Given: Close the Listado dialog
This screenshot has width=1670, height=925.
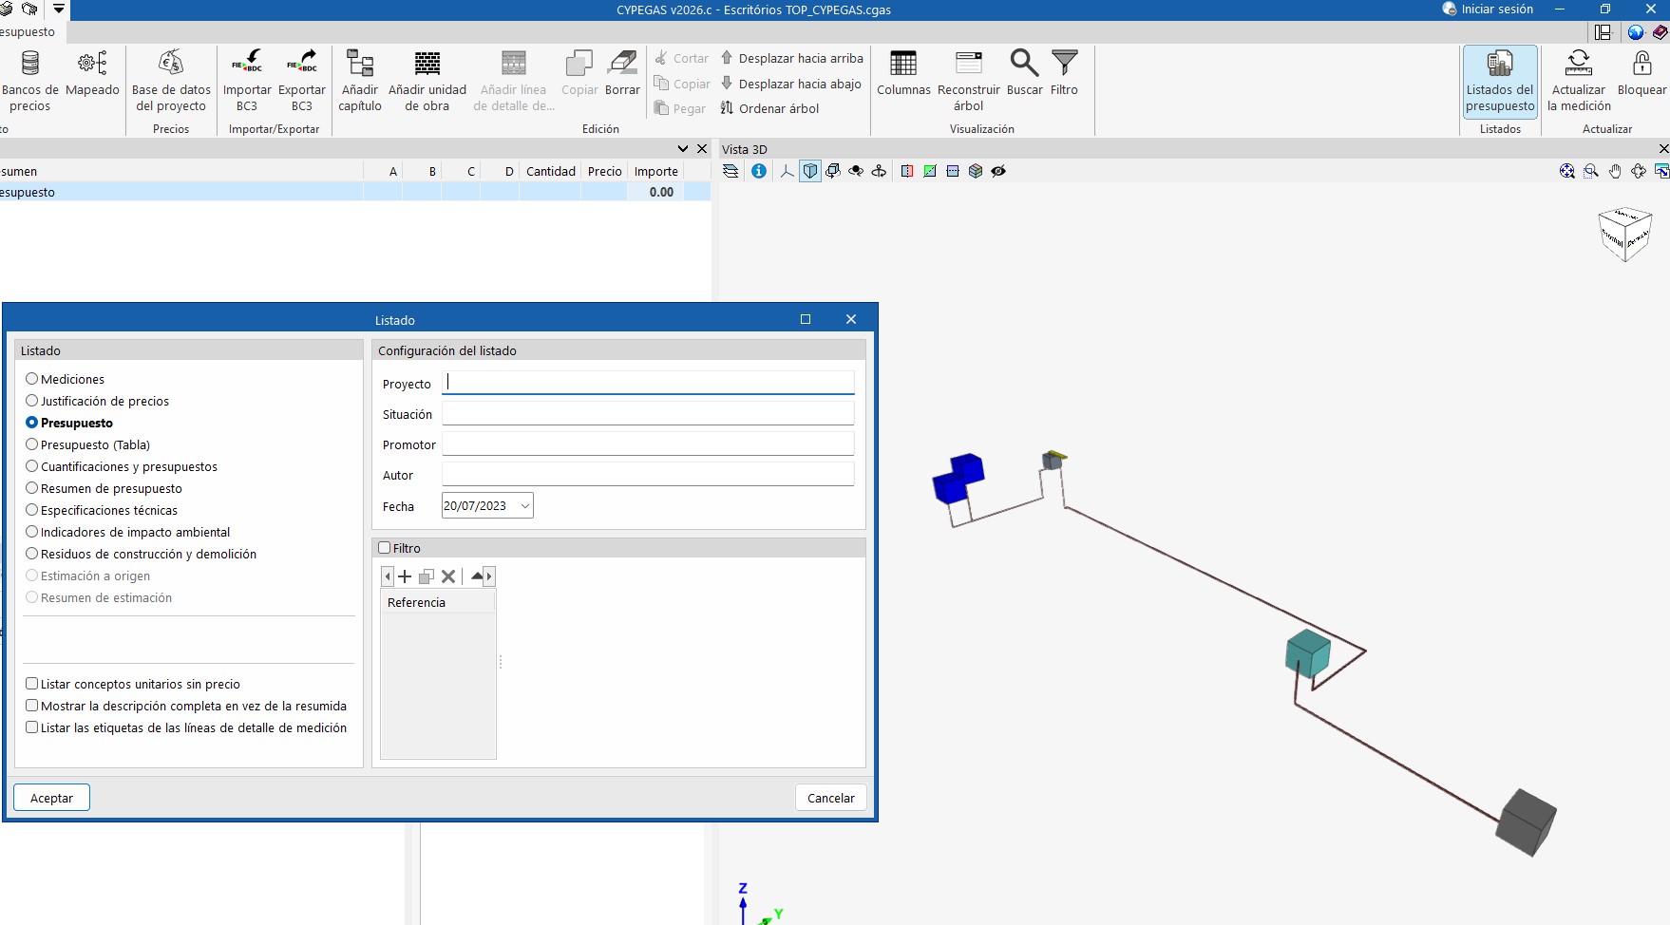Looking at the screenshot, I should 851,319.
